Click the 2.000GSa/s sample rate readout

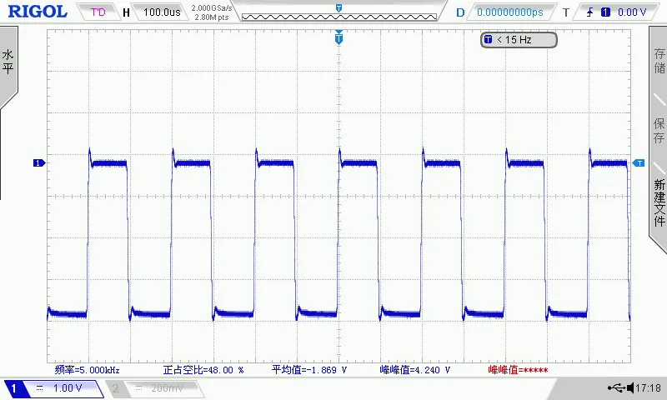tap(212, 8)
